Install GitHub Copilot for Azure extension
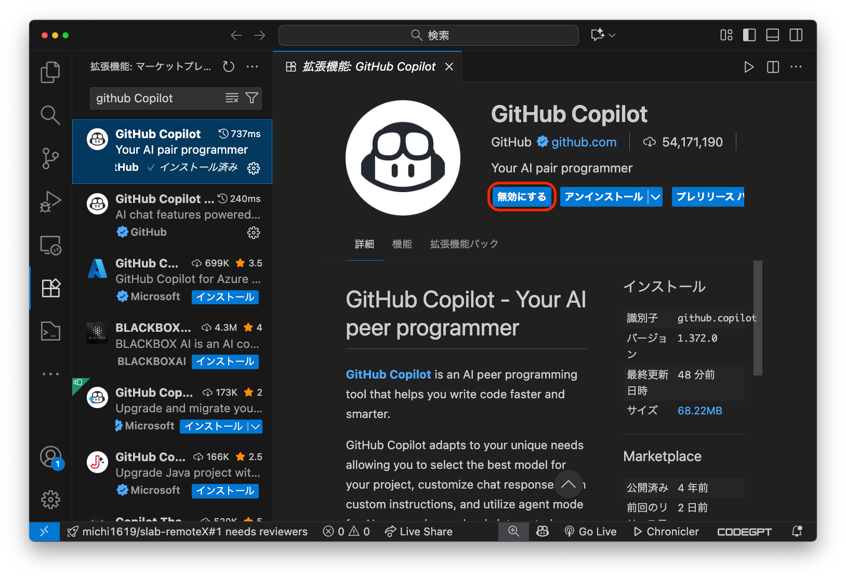Viewport: 846px width, 580px height. [x=225, y=297]
